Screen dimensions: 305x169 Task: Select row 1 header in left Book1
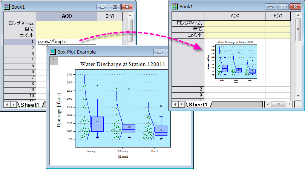pyautogui.click(x=20, y=41)
